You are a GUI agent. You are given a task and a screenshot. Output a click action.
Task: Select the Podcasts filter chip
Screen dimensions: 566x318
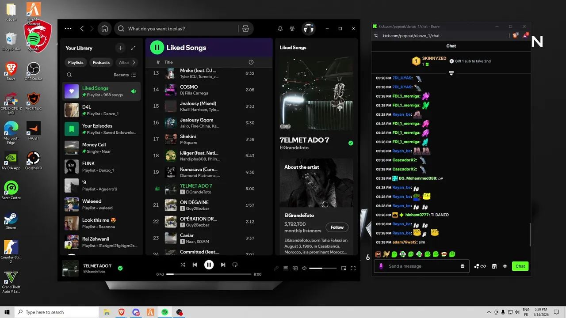click(101, 63)
